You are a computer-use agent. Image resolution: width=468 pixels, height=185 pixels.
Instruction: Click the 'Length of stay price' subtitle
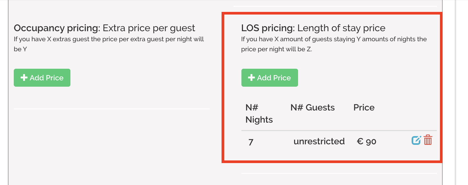(341, 28)
